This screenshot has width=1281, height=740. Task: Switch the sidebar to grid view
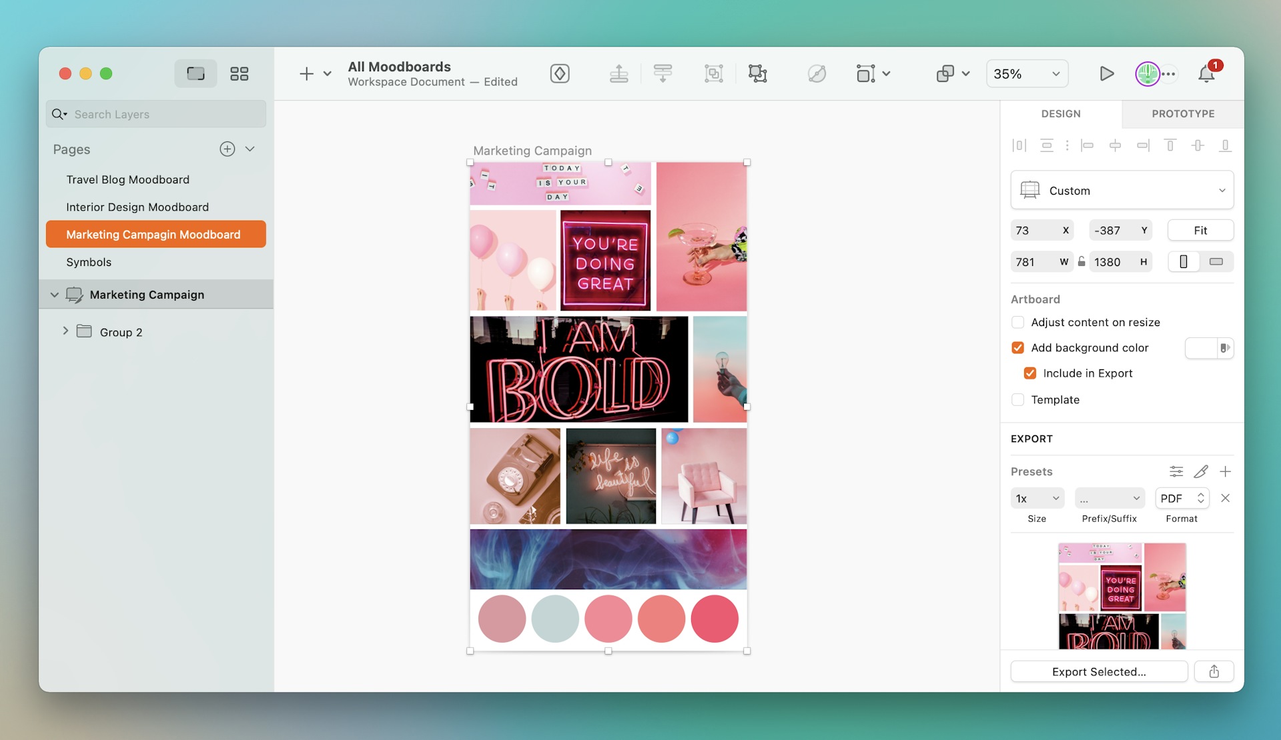[240, 73]
